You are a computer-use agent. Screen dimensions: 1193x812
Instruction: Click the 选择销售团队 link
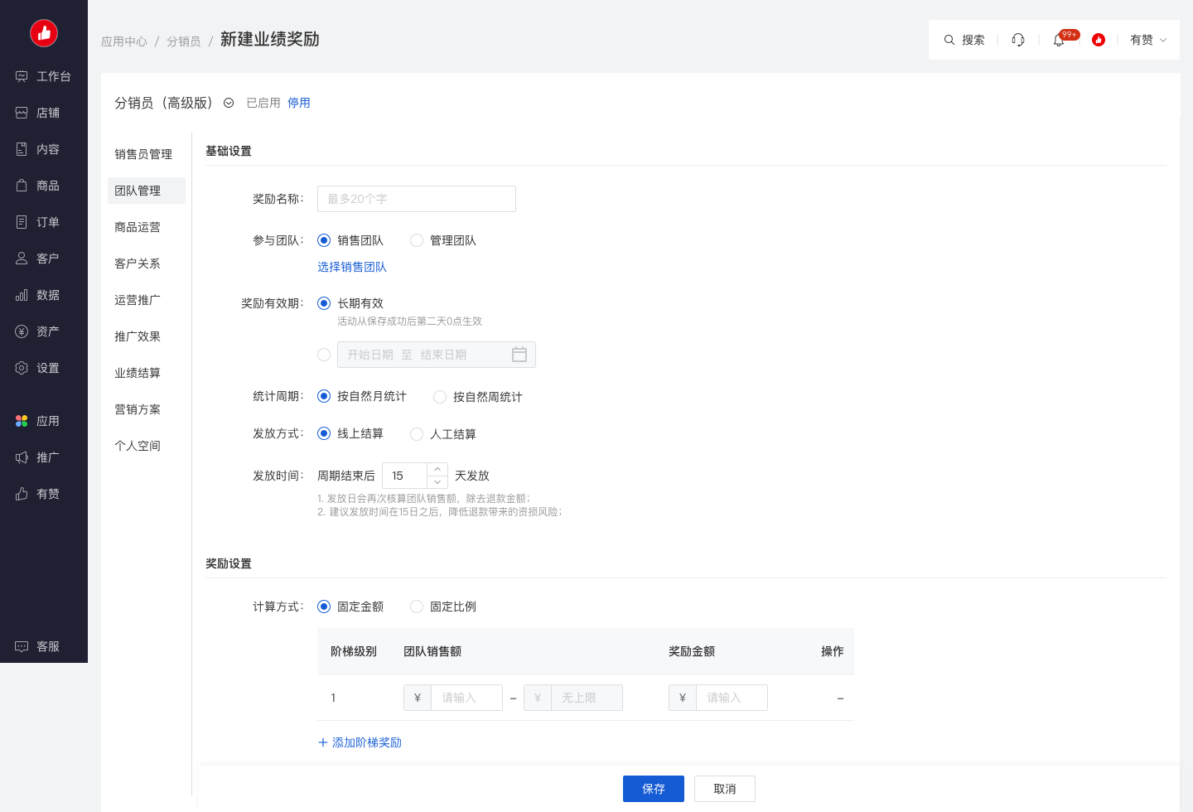tap(352, 267)
